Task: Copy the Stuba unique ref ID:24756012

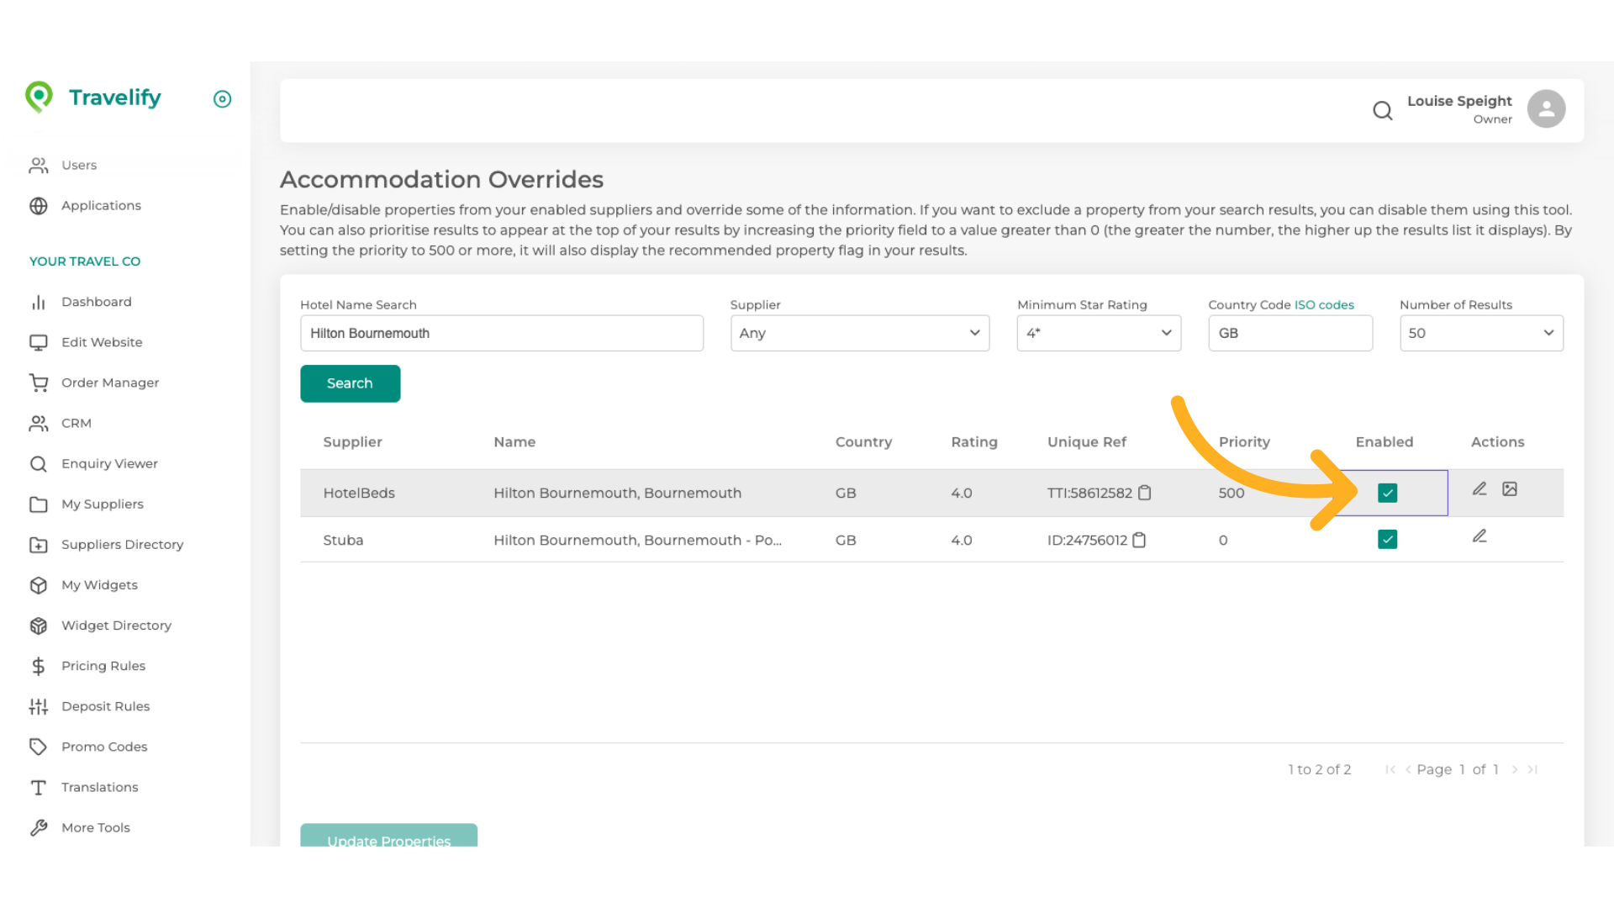Action: pos(1139,540)
